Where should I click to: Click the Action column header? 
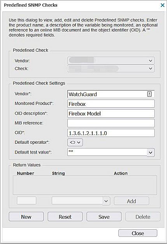121,173
